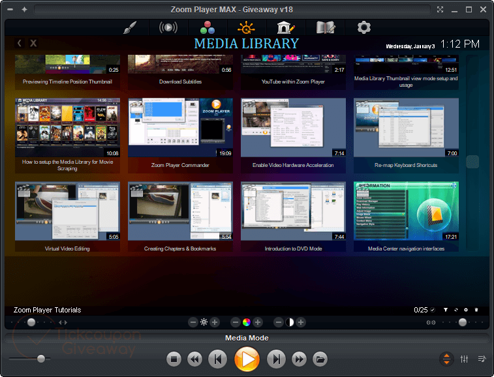The image size is (494, 377).
Task: Open the playlist editor icon
Action: 482,359
